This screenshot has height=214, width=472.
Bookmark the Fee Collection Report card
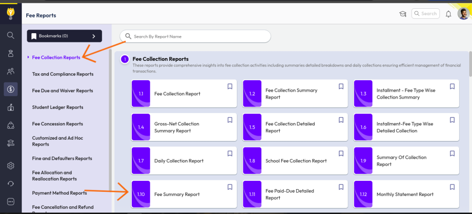230,86
